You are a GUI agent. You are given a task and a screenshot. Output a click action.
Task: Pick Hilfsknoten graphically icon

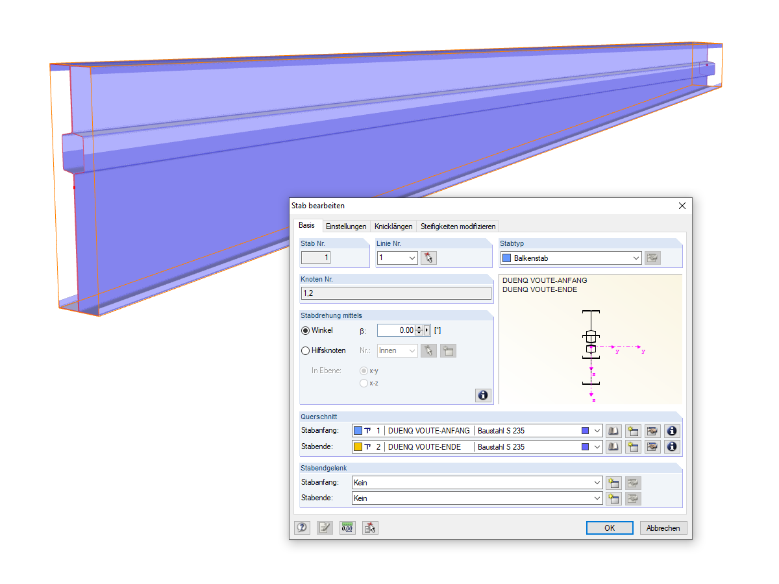428,350
